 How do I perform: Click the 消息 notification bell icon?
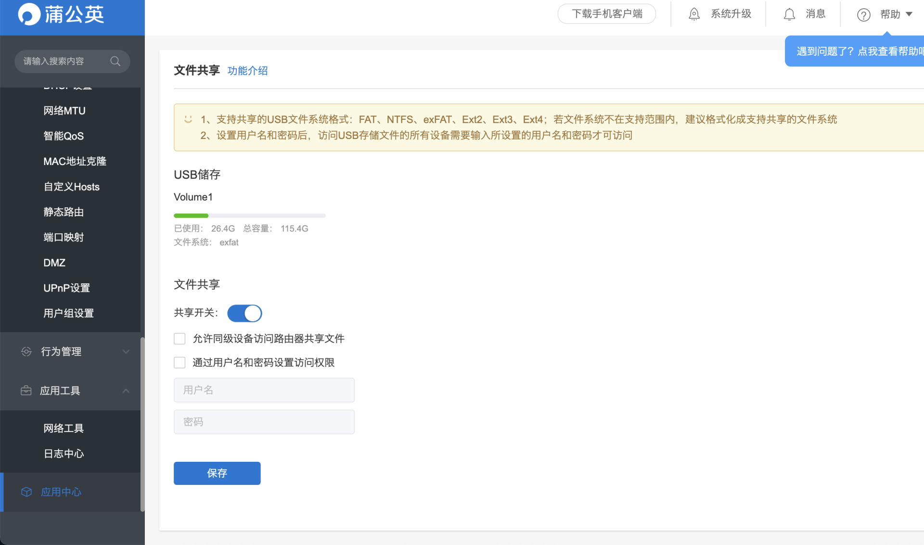click(789, 14)
